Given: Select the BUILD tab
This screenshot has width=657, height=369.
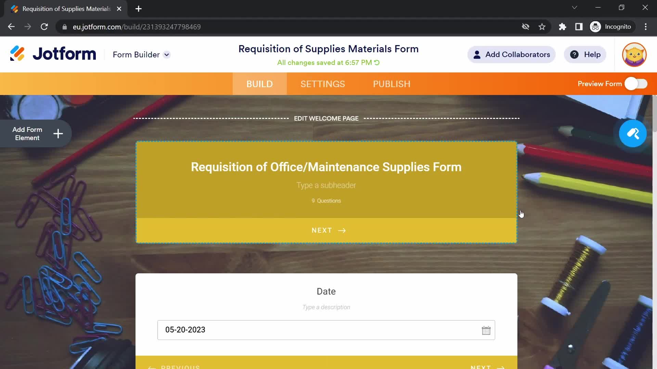Looking at the screenshot, I should (x=260, y=84).
